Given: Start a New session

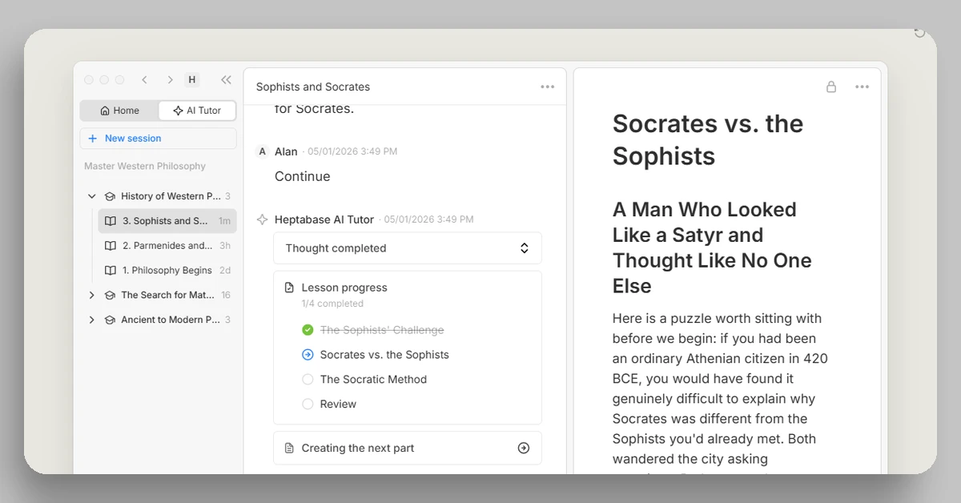Looking at the screenshot, I should pos(159,139).
